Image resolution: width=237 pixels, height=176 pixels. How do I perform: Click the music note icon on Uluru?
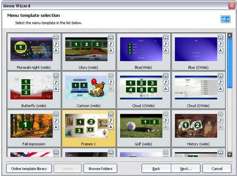click(111, 44)
